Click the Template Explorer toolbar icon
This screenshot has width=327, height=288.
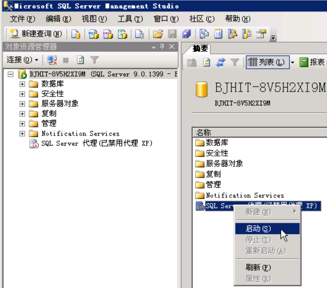click(x=246, y=34)
